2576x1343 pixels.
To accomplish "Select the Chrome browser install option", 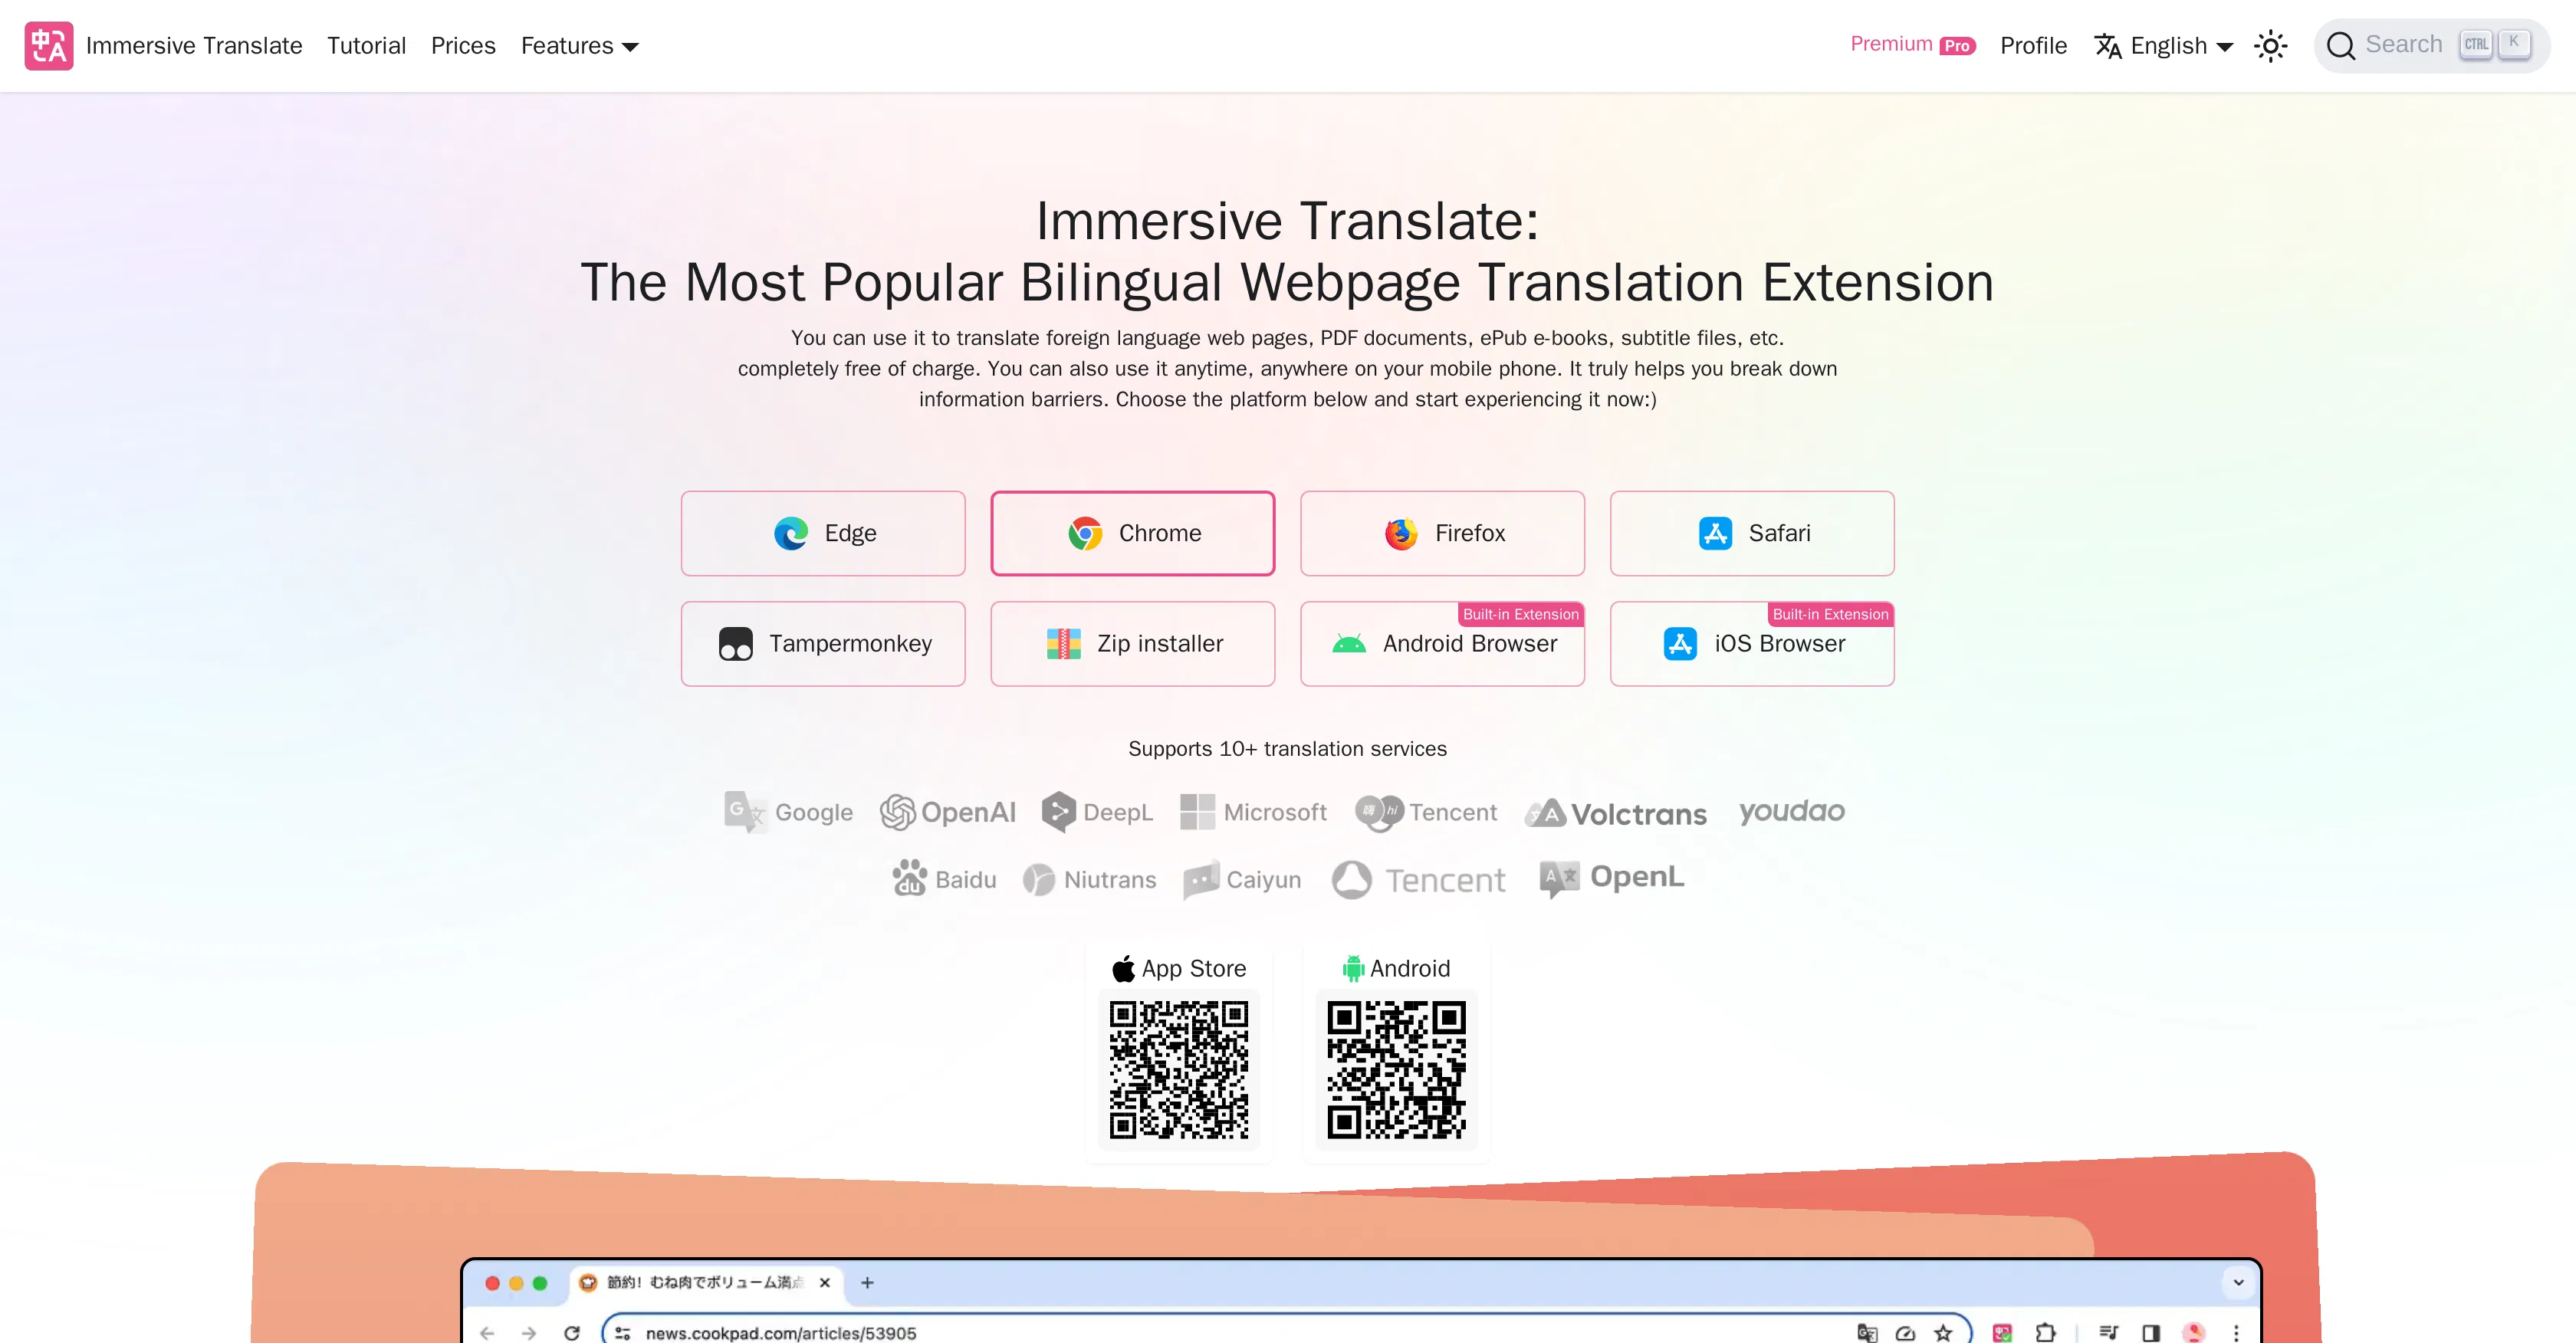I will [x=1132, y=533].
